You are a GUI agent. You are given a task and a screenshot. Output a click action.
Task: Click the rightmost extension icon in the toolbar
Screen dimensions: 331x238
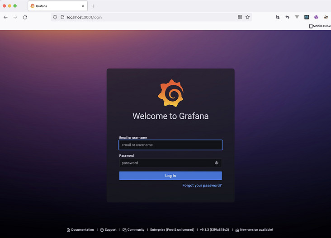326,17
